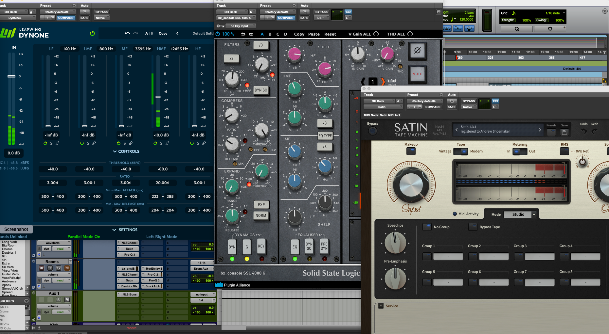Toggle the DynOne power button

point(92,33)
